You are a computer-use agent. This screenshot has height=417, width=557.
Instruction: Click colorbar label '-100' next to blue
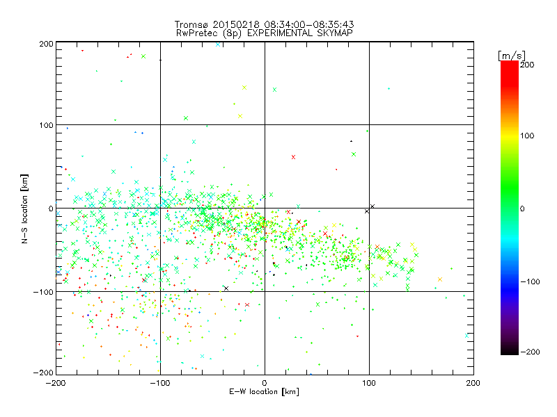[530, 282]
